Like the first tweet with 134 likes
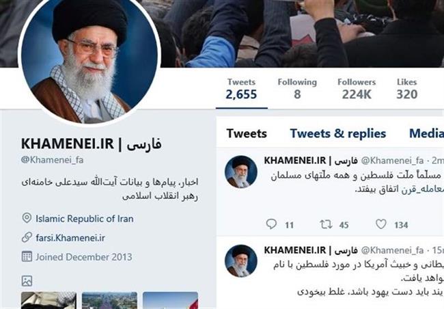 click(x=381, y=224)
